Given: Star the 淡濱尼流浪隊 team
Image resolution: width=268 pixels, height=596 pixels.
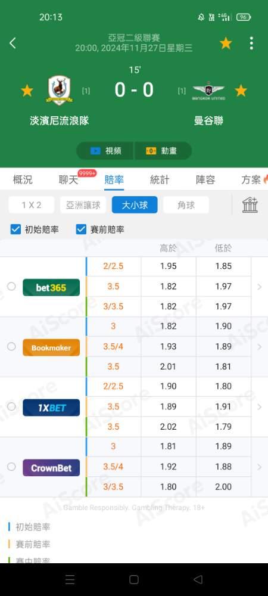Looking at the screenshot, I should (27, 91).
